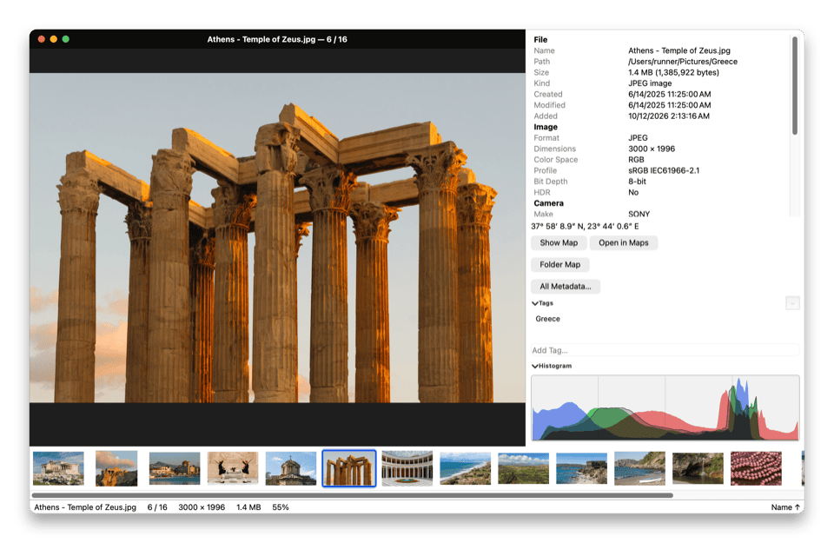Select the circular colonnade courtyard thumbnail
Screen dimensions: 834x543
tap(407, 468)
